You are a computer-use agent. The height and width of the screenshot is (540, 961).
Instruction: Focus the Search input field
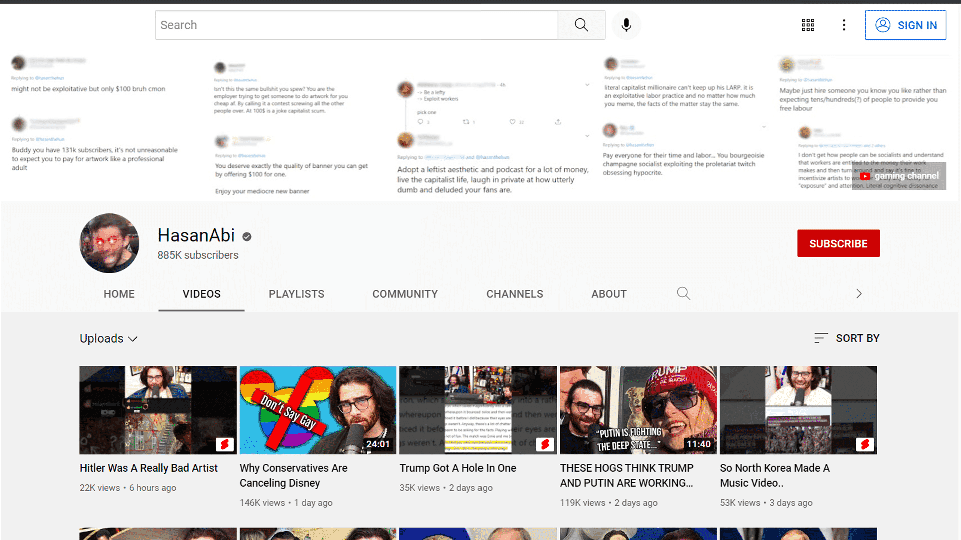pos(356,25)
